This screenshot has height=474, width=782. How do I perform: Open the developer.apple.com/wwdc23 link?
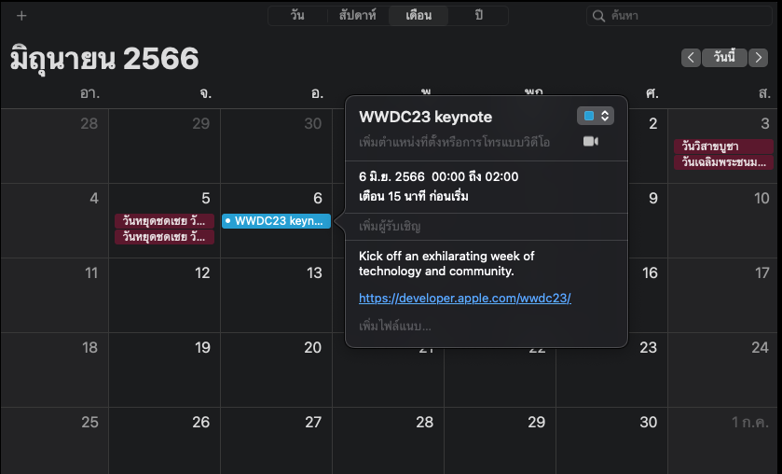point(464,299)
